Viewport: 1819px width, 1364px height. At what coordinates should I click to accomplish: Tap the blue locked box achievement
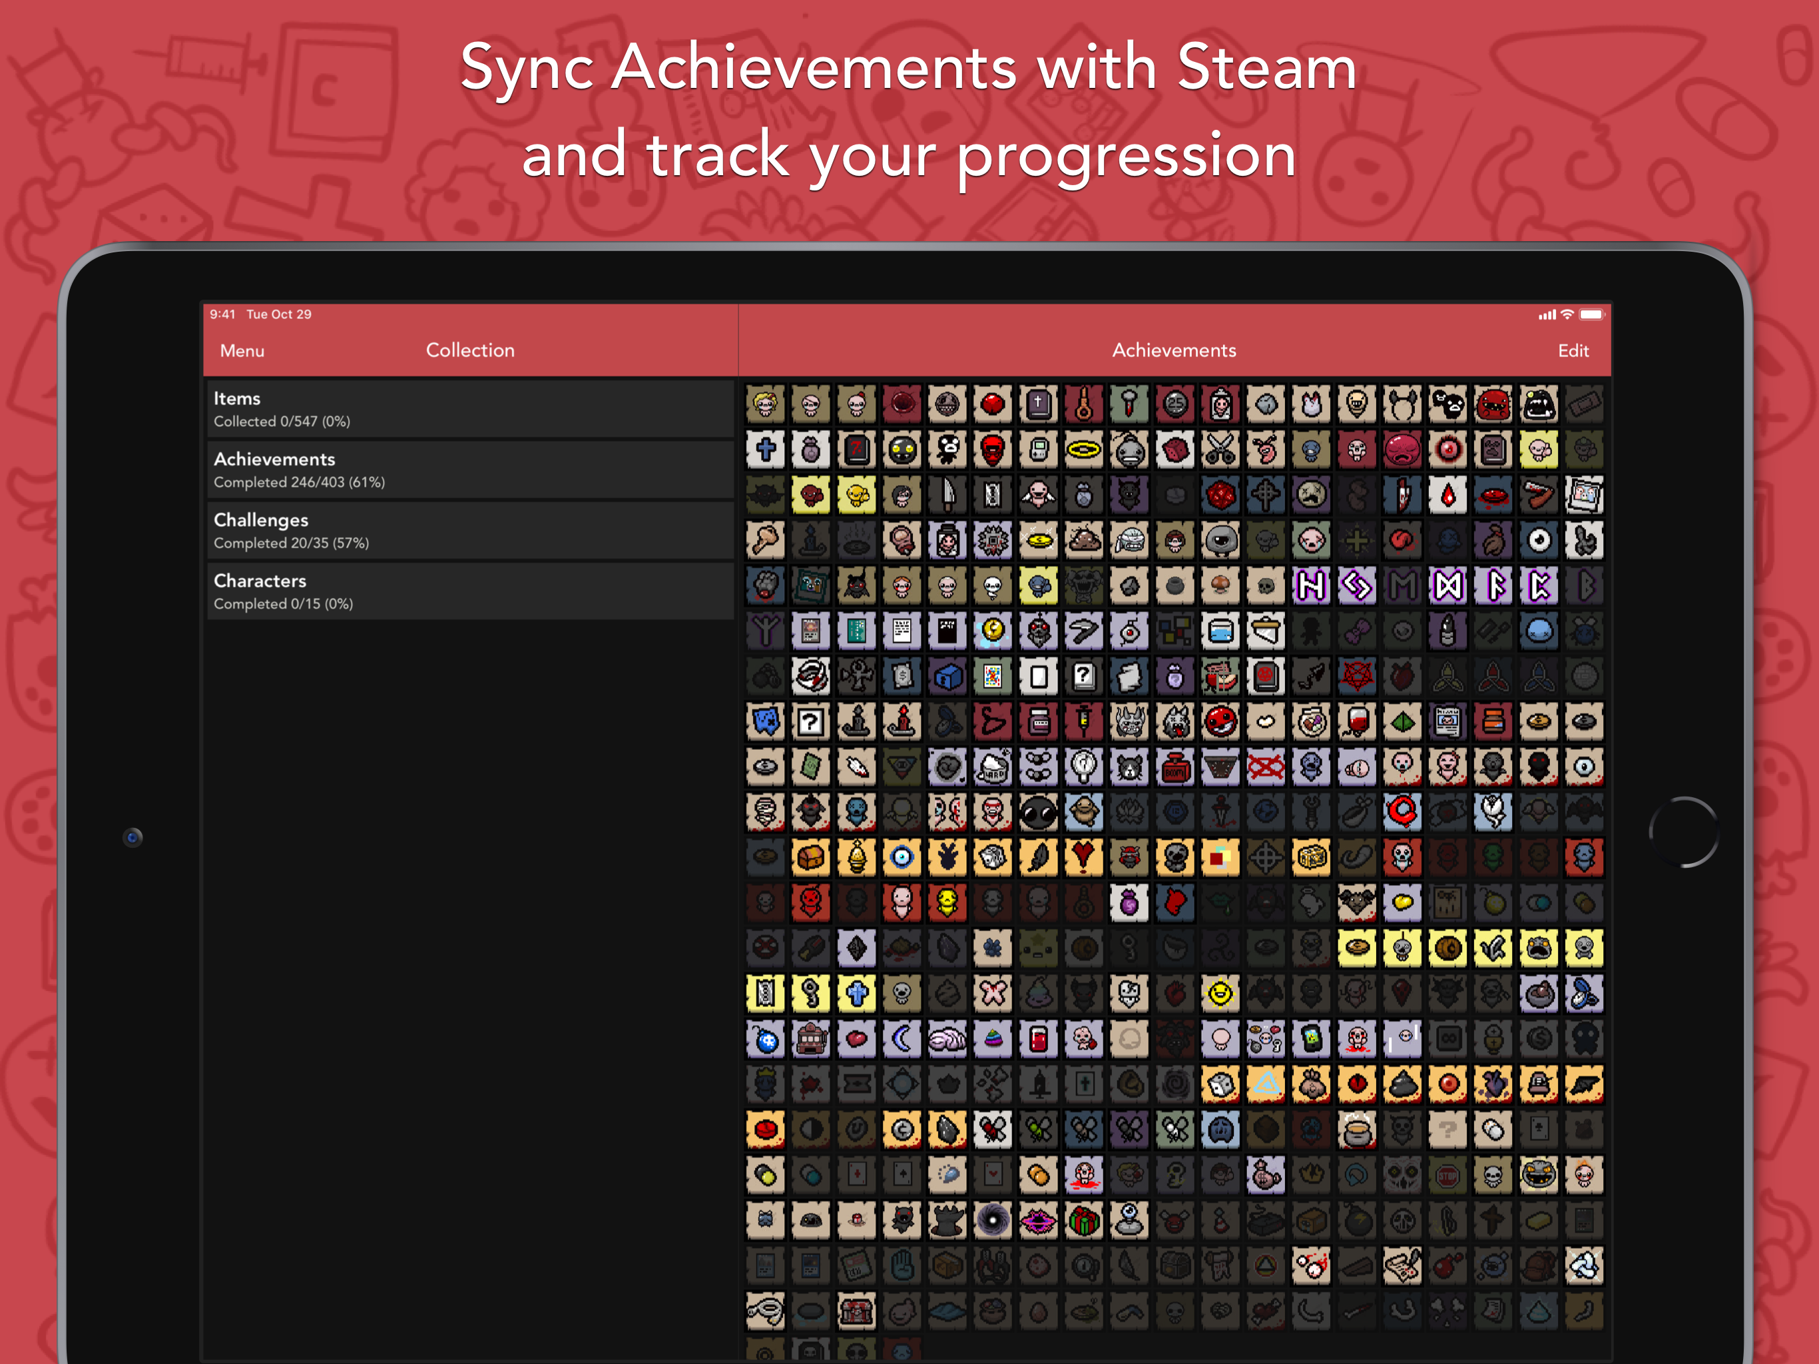[947, 676]
